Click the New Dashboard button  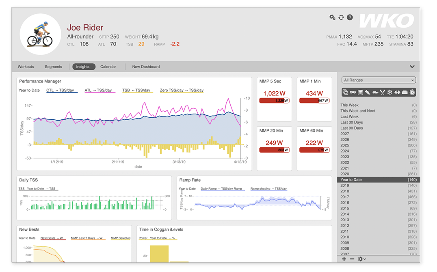tap(146, 67)
